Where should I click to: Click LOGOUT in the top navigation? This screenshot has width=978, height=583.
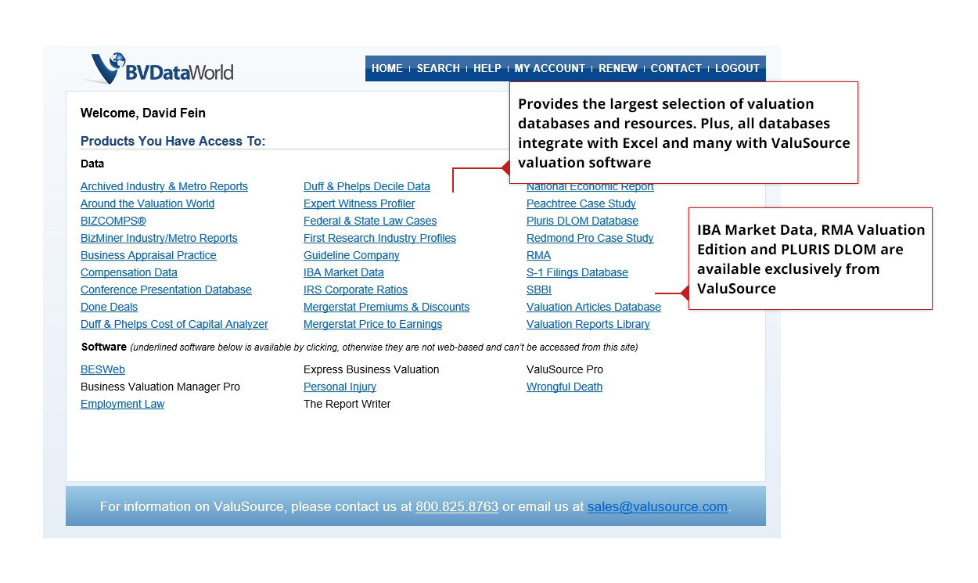(x=737, y=68)
